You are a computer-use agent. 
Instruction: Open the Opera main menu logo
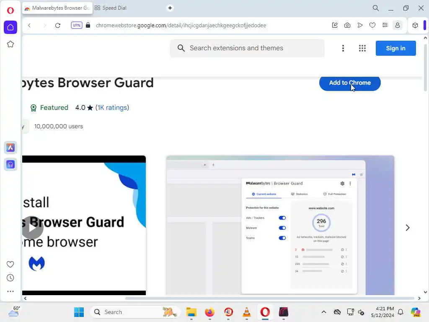(x=10, y=10)
